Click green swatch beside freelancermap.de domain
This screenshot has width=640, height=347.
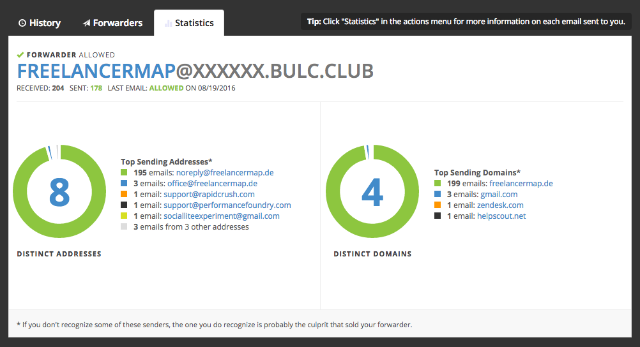tap(438, 183)
